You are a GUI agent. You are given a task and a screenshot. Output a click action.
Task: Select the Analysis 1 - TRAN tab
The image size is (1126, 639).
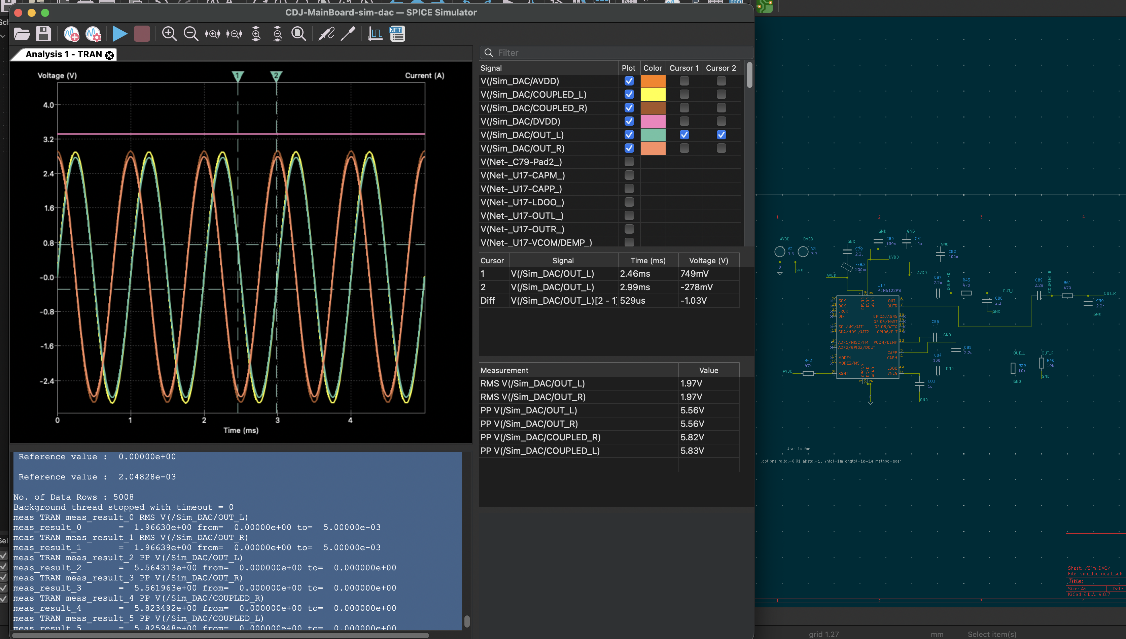(x=64, y=55)
